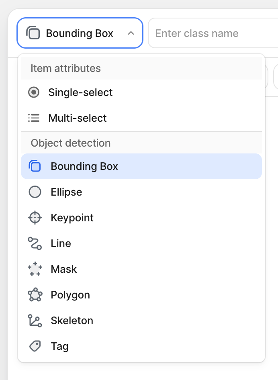Select the Single-select radio icon

(x=34, y=92)
